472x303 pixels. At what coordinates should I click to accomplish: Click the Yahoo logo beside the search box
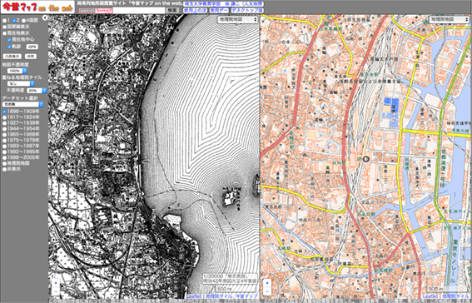(x=96, y=11)
